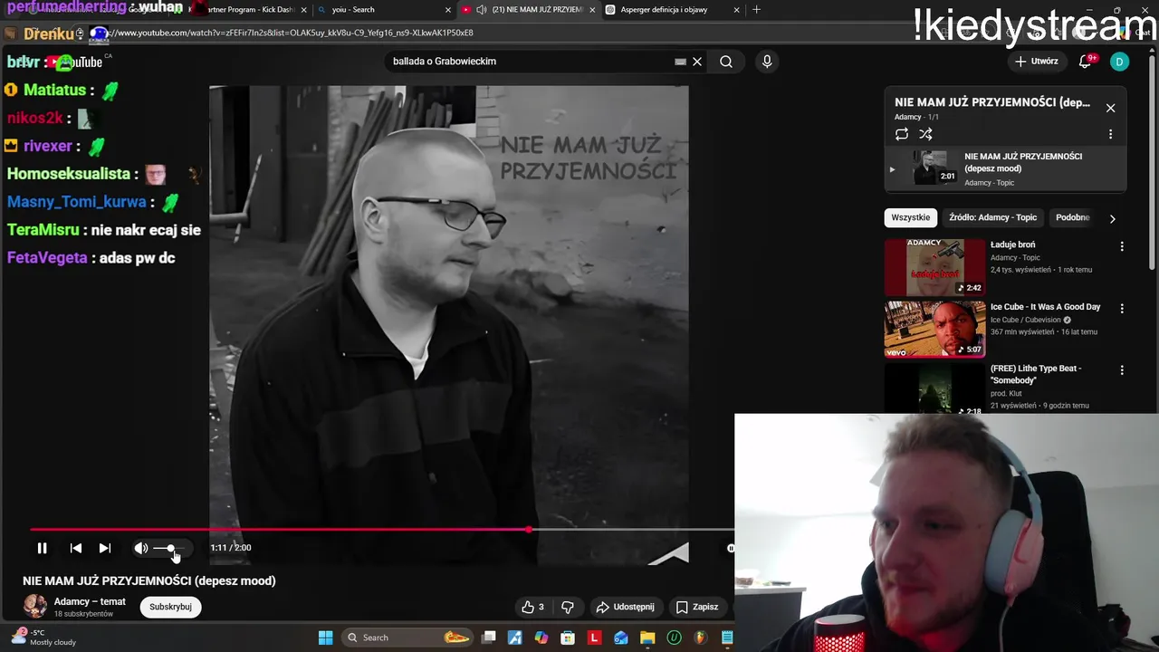This screenshot has width=1159, height=652.
Task: Select the Podobne filter chip
Action: coord(1072,217)
